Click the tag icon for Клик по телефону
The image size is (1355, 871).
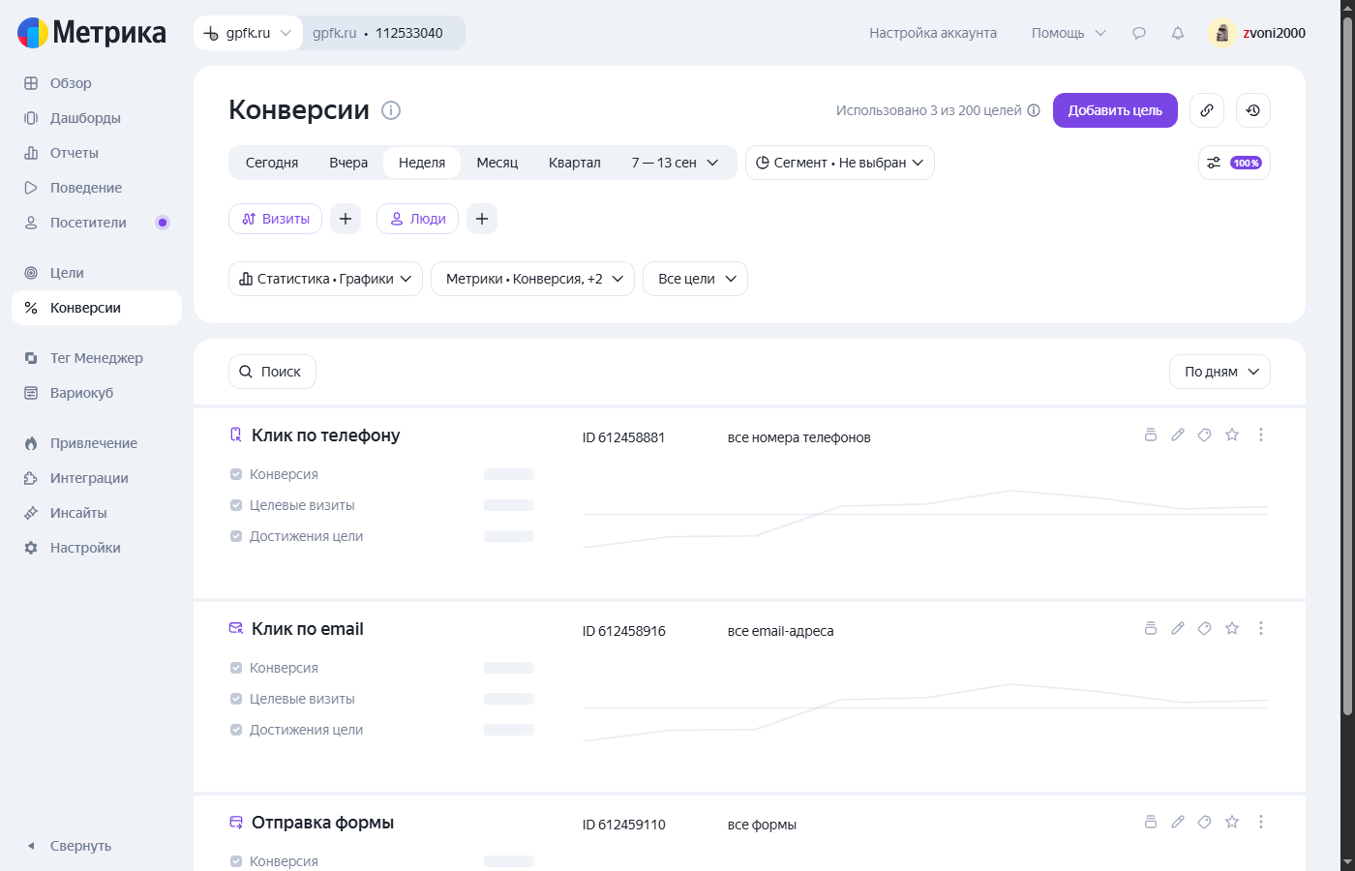tap(1205, 435)
